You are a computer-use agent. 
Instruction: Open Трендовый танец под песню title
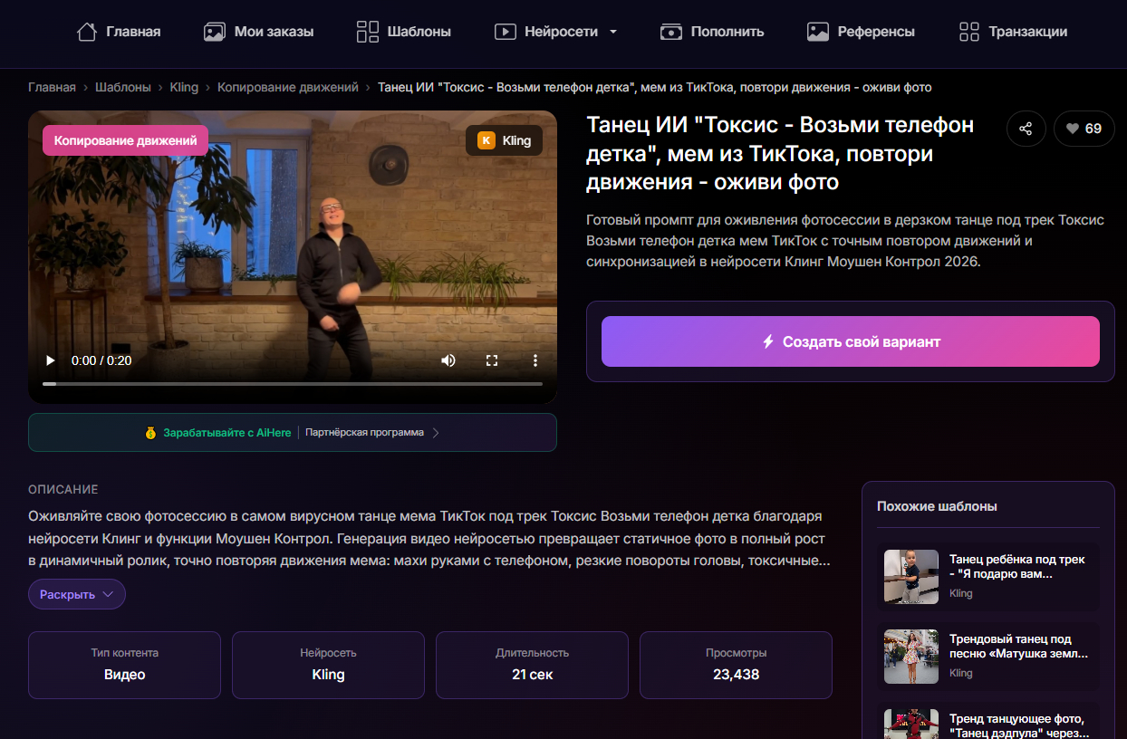tap(1018, 646)
